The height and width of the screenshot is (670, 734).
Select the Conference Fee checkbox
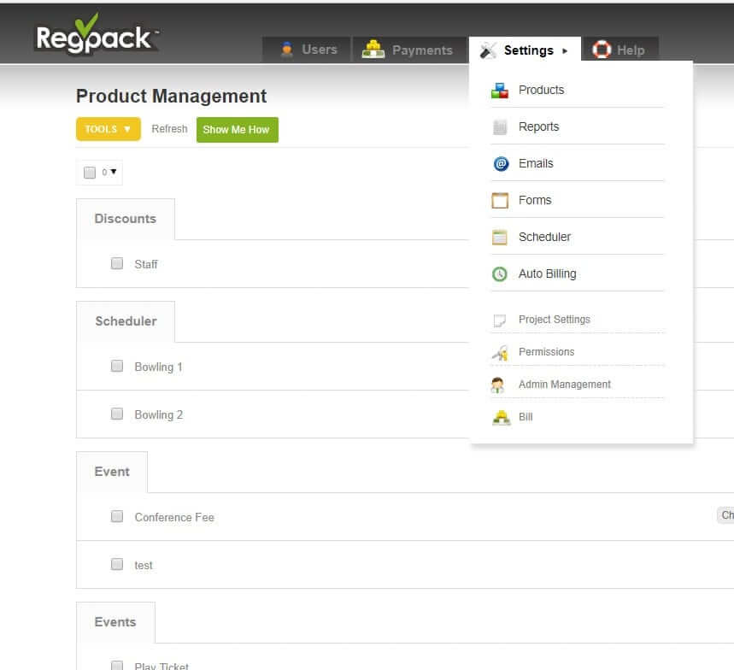click(x=117, y=517)
